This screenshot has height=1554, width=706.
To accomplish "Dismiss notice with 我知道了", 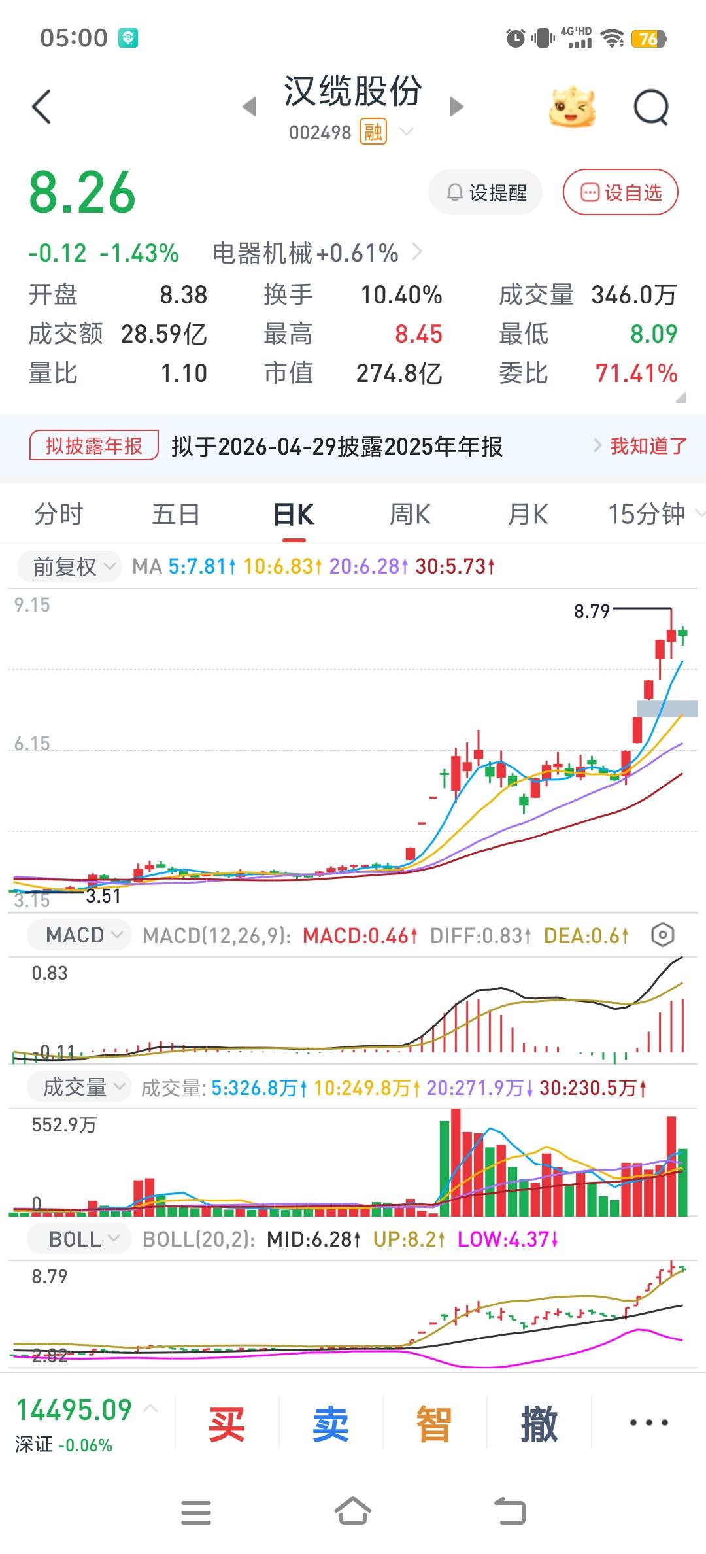I will pyautogui.click(x=648, y=446).
